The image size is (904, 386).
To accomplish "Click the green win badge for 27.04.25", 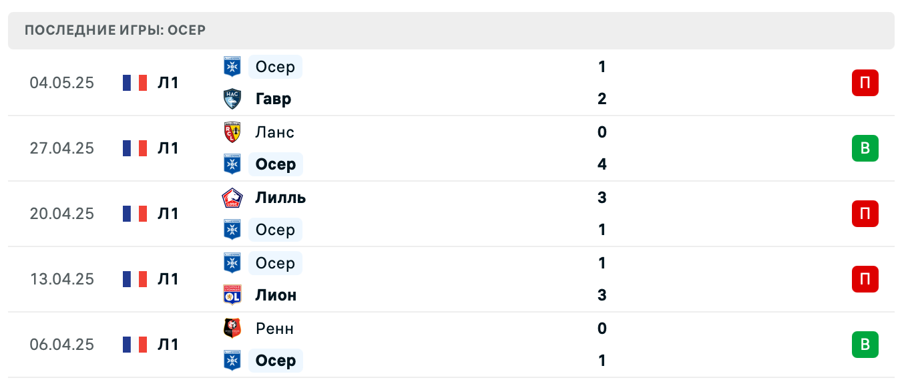I will click(x=865, y=148).
